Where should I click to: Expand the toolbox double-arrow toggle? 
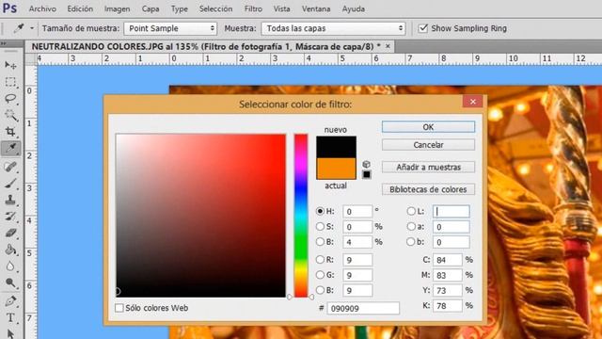coord(4,43)
